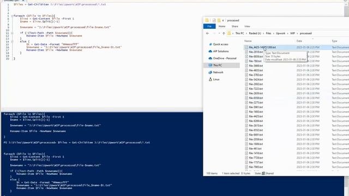Go back in File Explorer navigation

[207, 33]
